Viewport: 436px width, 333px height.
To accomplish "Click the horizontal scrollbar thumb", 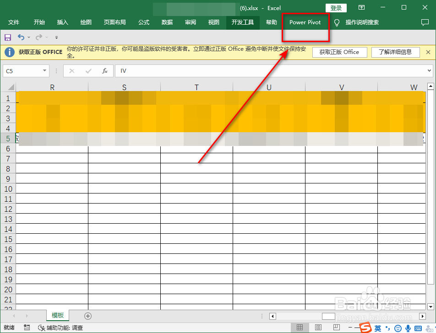I will point(328,317).
